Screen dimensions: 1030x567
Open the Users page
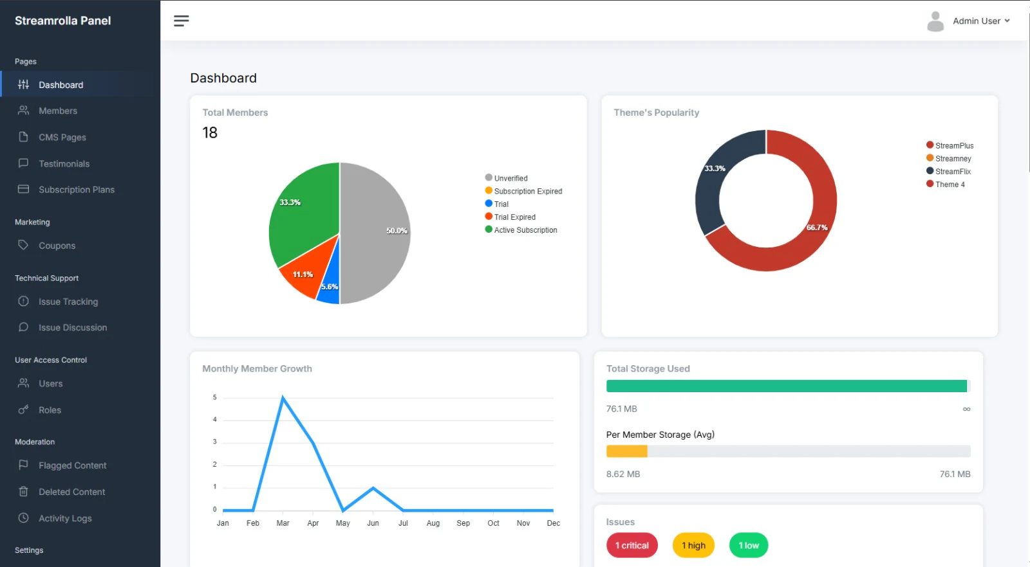click(80, 383)
